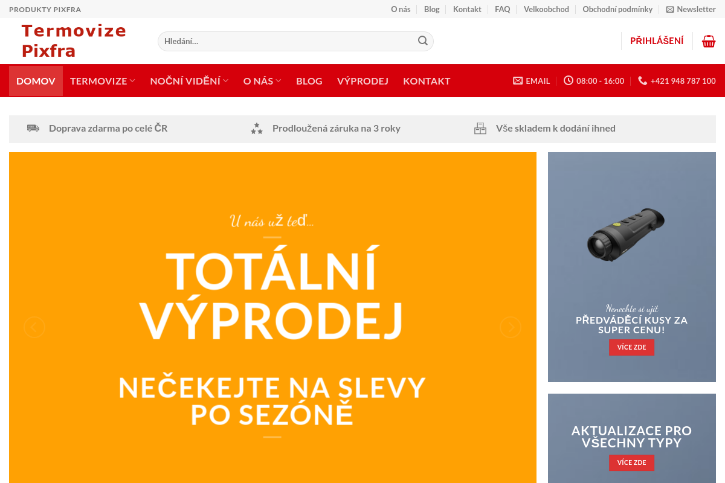Open PŘIHLÁŠENÍ login link

[x=657, y=40]
